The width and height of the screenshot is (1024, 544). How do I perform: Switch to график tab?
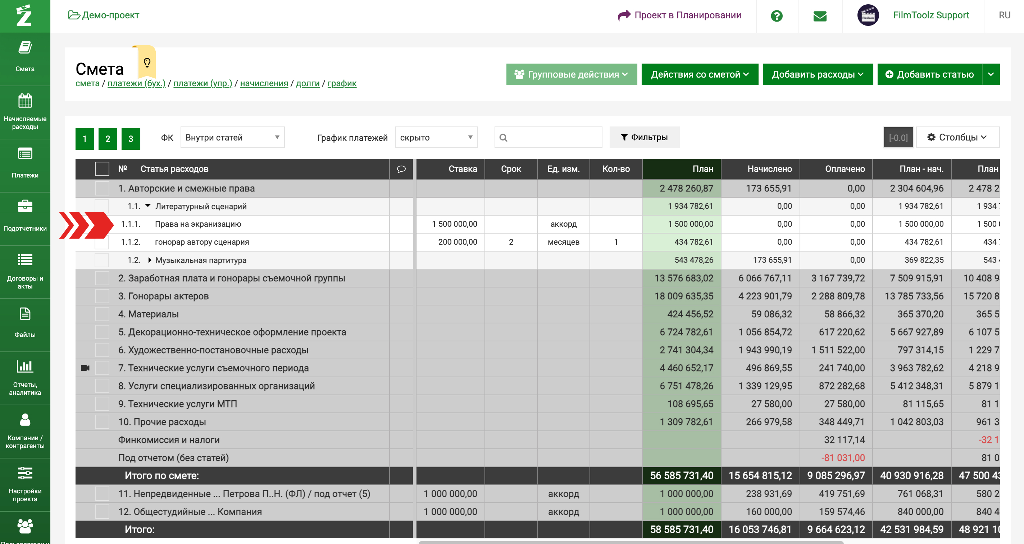point(342,83)
